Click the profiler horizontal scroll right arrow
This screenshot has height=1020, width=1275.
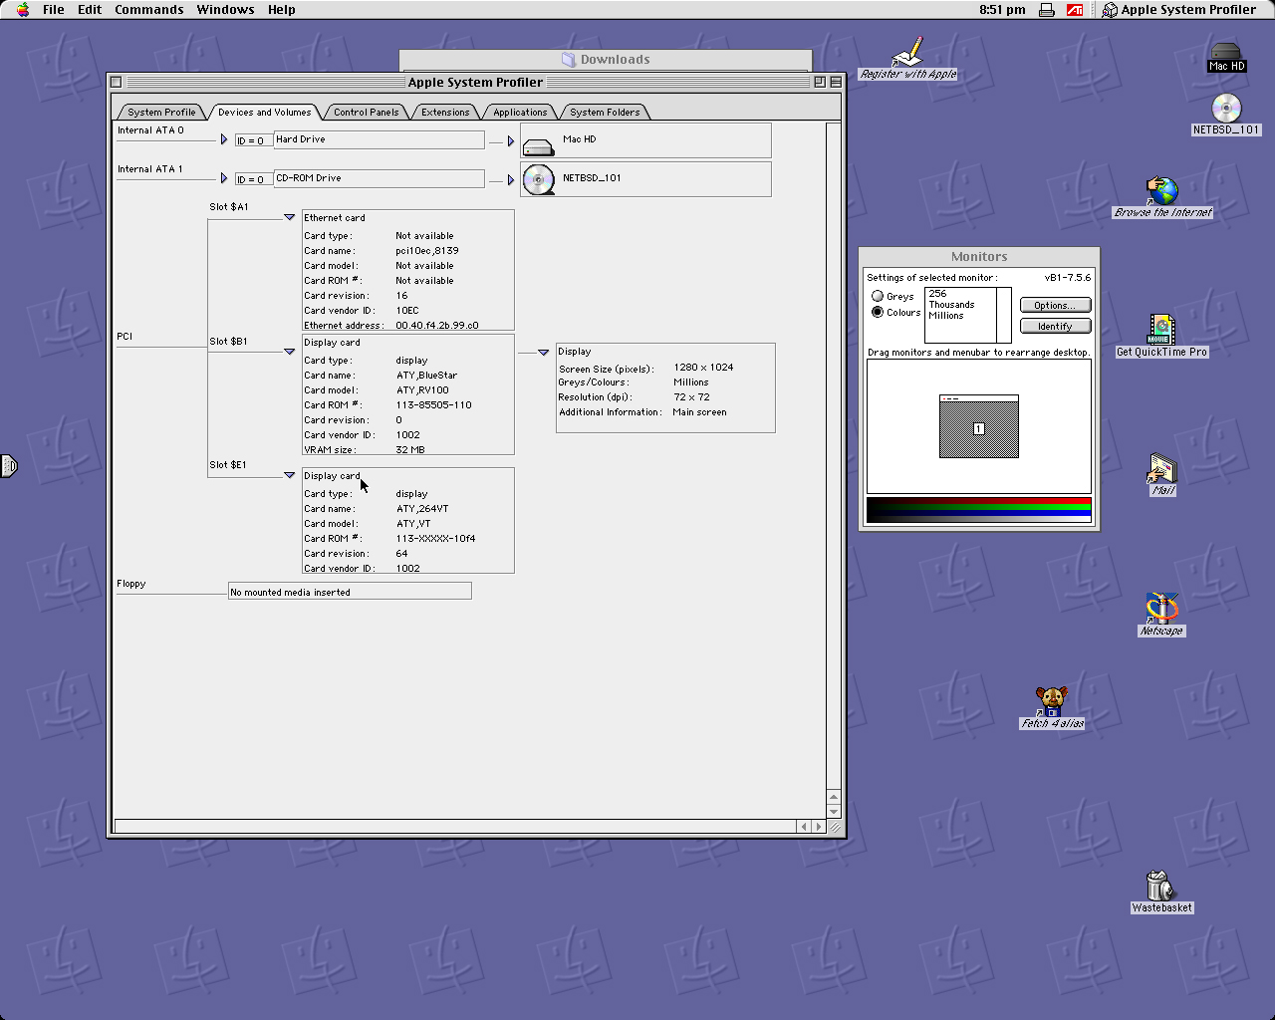[819, 827]
